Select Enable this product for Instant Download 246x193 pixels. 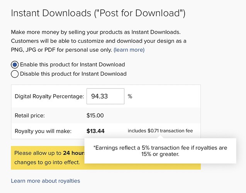15,64
